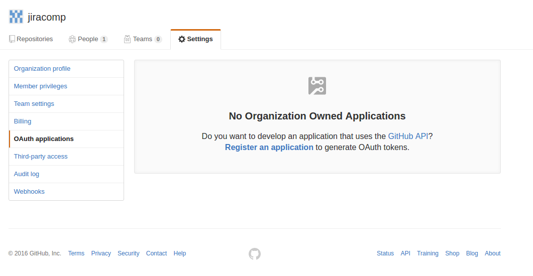Select the Settings tab

tap(196, 39)
